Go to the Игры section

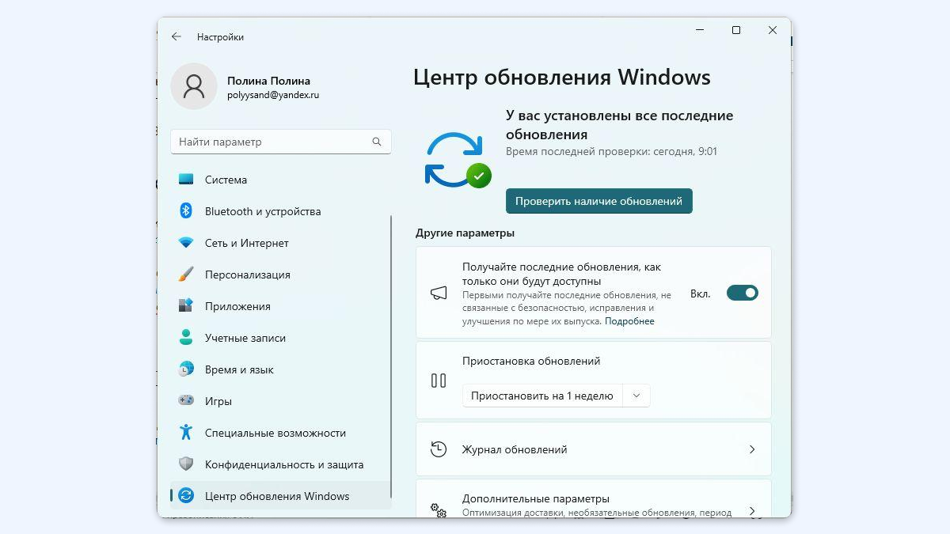tap(280, 401)
